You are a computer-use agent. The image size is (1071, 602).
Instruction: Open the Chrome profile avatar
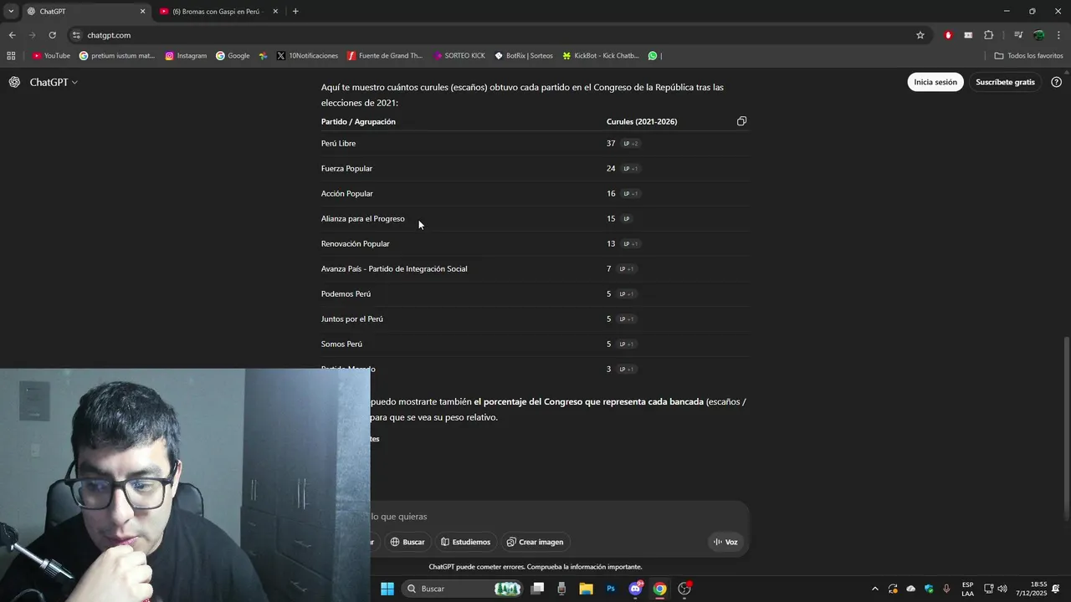pyautogui.click(x=1038, y=35)
